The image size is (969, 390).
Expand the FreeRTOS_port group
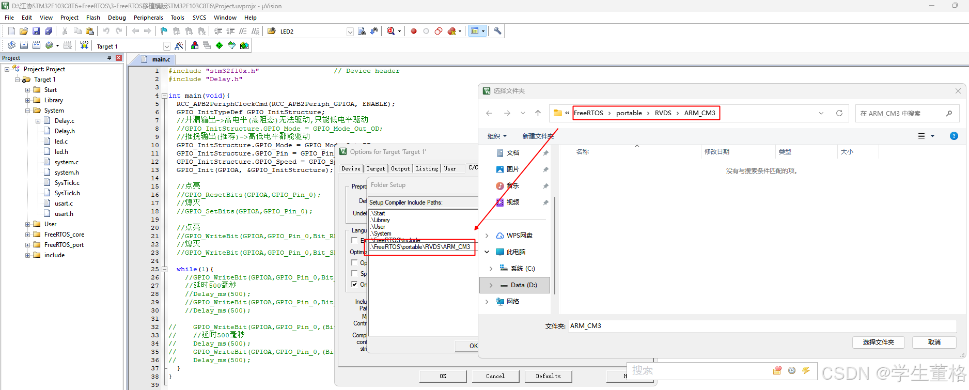[x=27, y=245]
